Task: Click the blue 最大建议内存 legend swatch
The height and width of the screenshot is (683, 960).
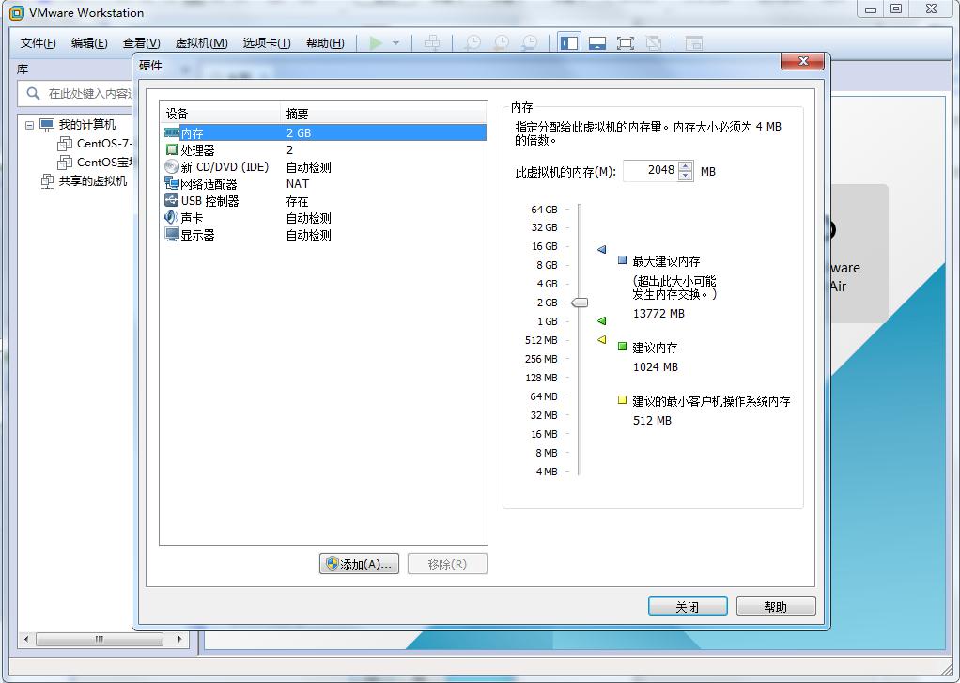Action: point(622,259)
